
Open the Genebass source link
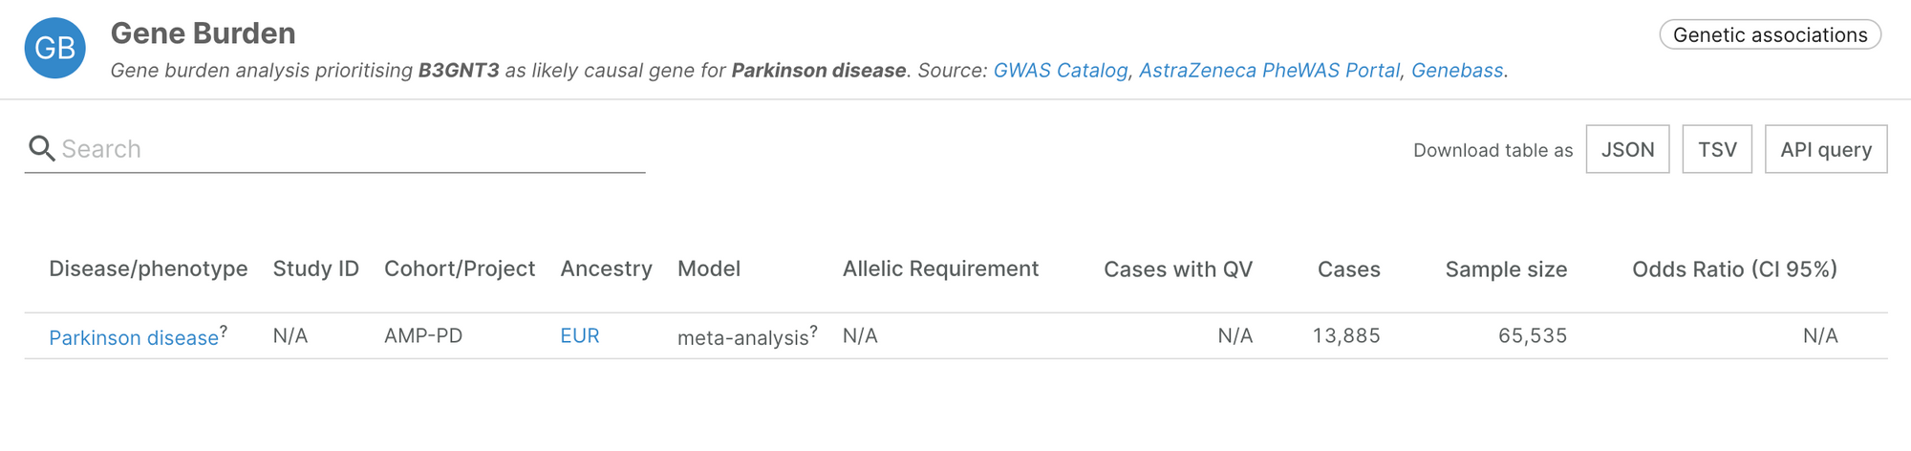pos(1456,70)
